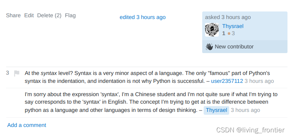This screenshot has height=137, width=290.
Task: Open the edited 3 hours ago revision history
Action: 142,17
